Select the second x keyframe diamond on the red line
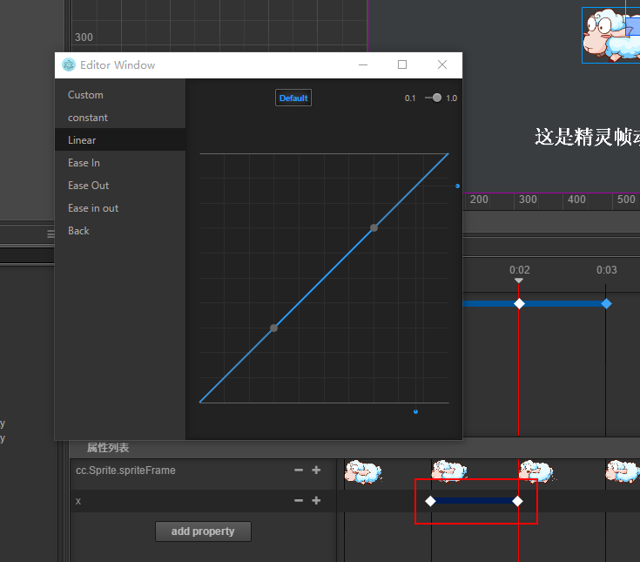This screenshot has height=562, width=640. [517, 501]
